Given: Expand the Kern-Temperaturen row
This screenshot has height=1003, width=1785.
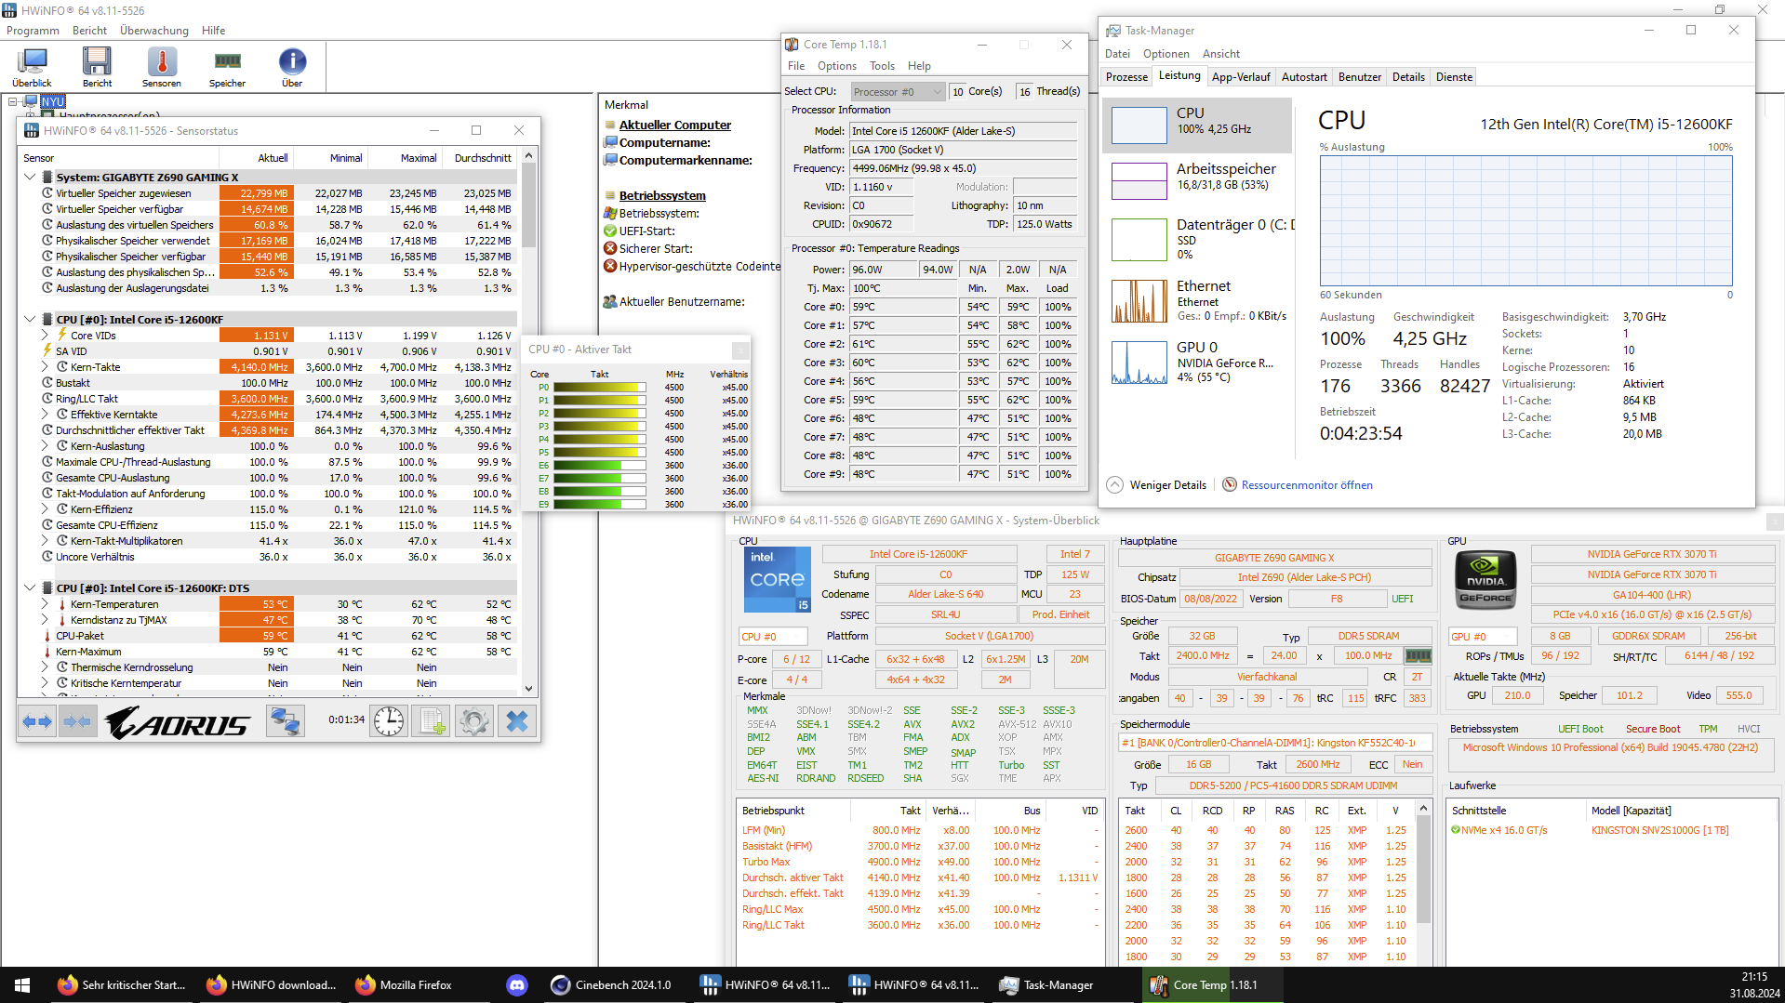Looking at the screenshot, I should (45, 603).
